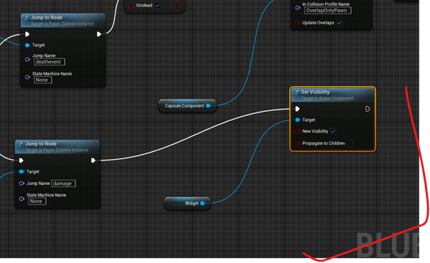Click 'Update Overlaps' label text

tap(318, 23)
